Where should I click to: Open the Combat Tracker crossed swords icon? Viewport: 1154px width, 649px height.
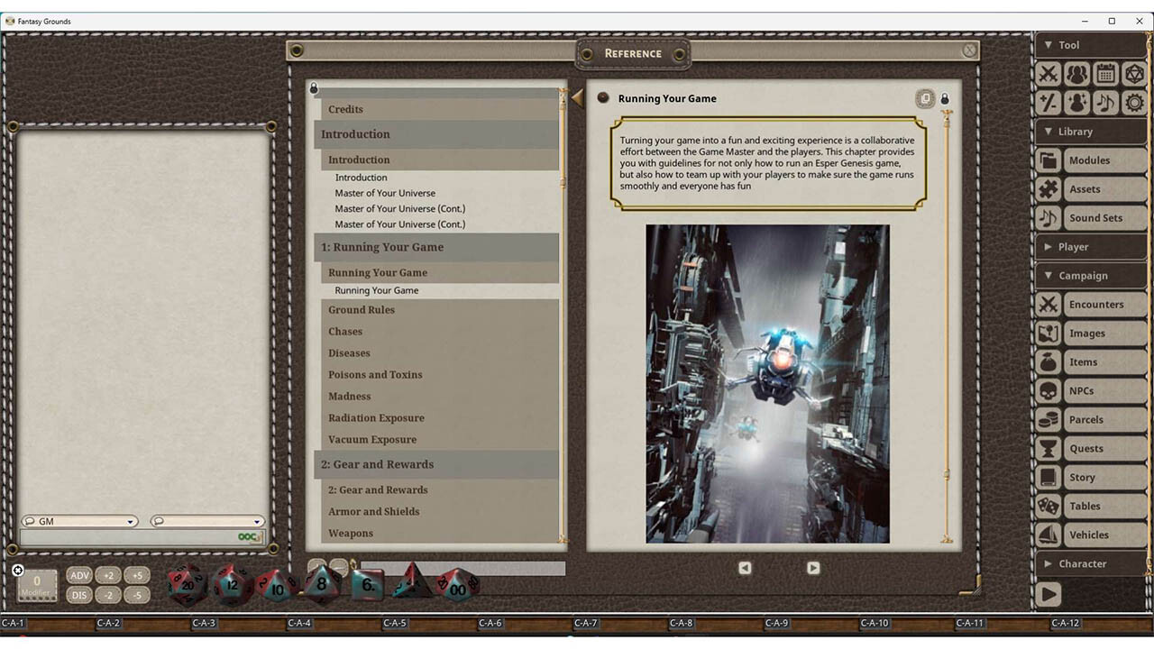coord(1048,74)
